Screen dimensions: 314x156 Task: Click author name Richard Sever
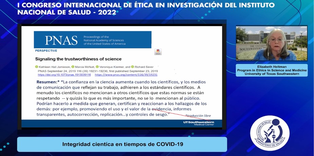coord(144,67)
